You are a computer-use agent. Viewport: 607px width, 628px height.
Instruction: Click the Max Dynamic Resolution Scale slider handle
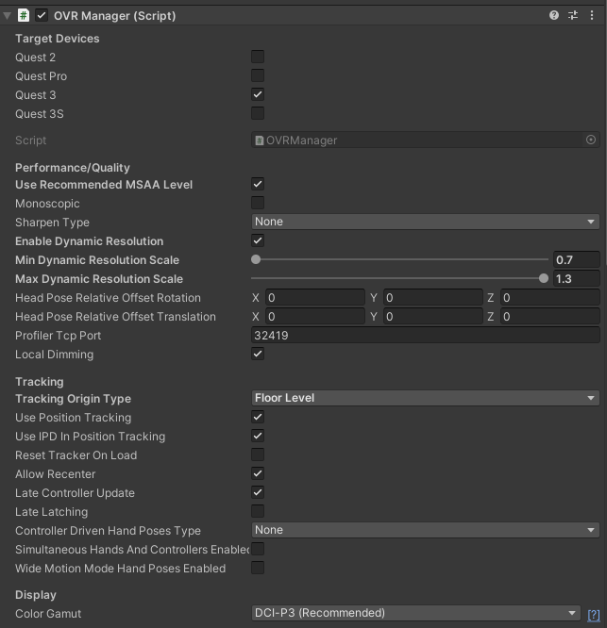pos(544,278)
